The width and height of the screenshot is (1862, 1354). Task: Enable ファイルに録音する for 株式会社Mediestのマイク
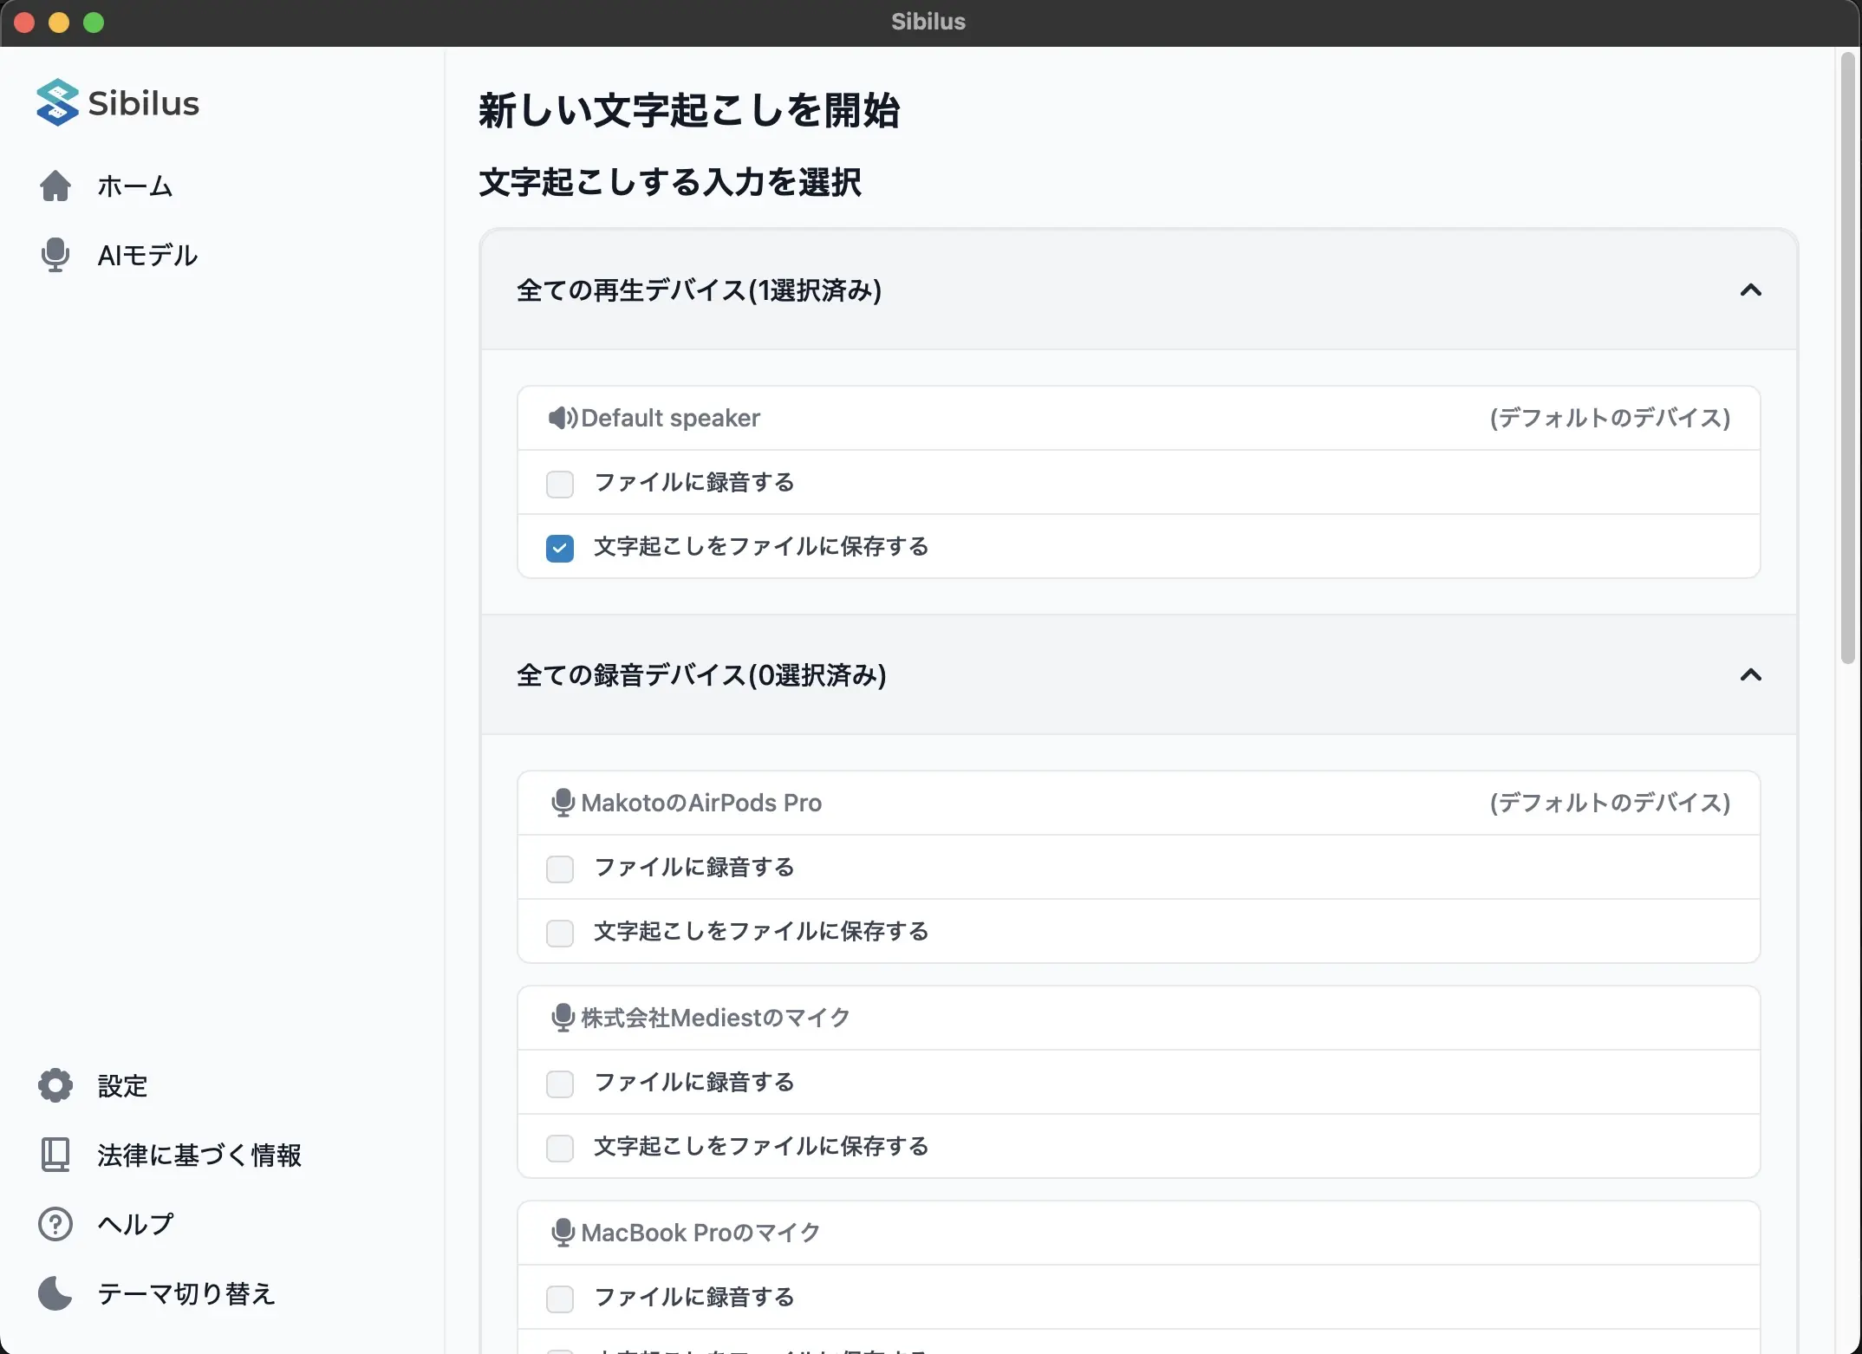[560, 1084]
